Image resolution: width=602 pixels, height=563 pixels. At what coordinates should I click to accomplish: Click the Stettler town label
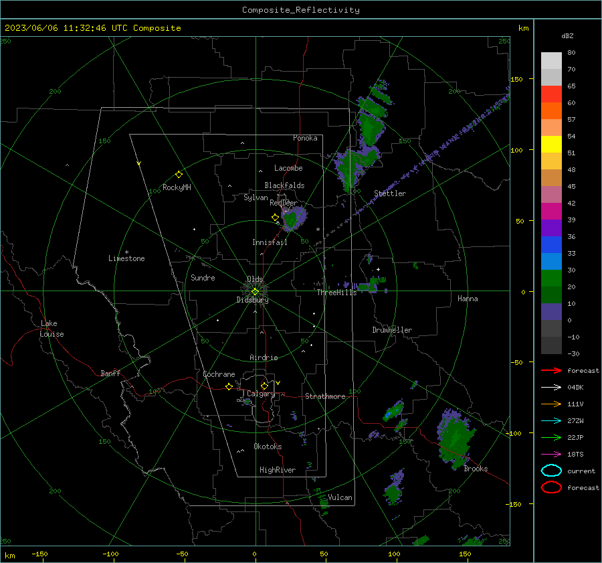(x=390, y=193)
